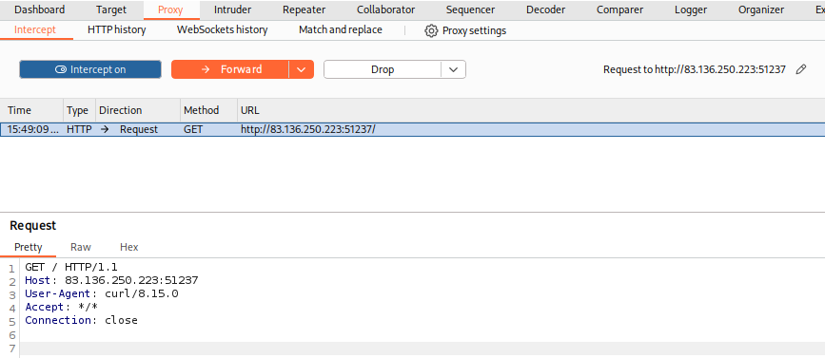Click the User-Agent curl/8.15.0 line

[102, 294]
